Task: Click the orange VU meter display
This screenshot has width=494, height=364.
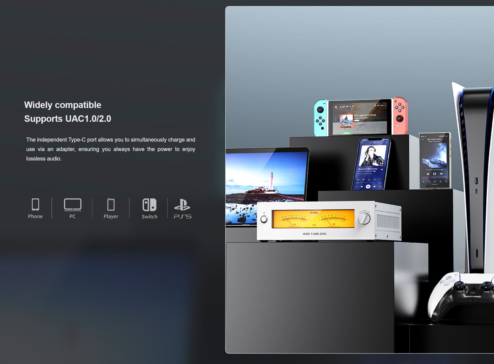Action: [313, 219]
